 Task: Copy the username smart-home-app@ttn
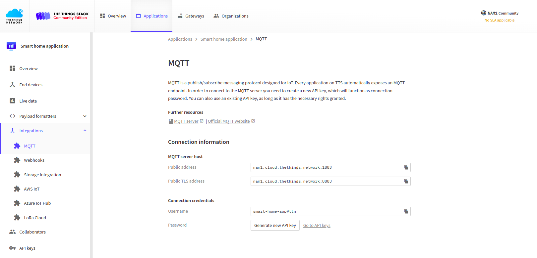click(406, 211)
